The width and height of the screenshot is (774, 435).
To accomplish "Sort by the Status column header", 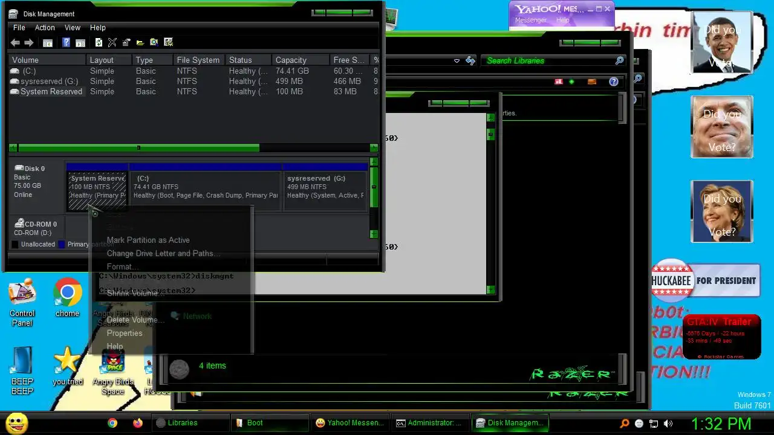I will [x=248, y=60].
